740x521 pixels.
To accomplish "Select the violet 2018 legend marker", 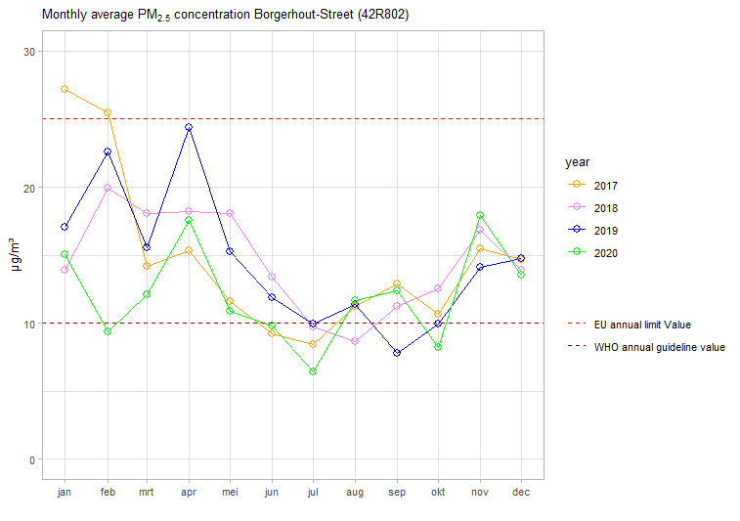I will [576, 208].
